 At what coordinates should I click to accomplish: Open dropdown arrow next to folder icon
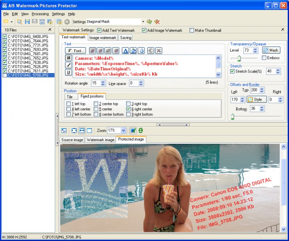[x=12, y=22]
